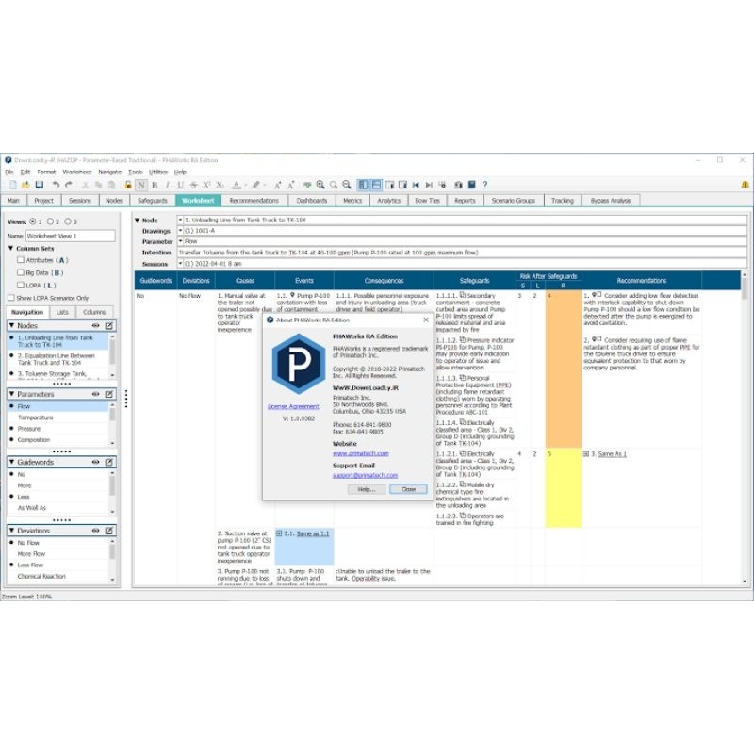
Task: Click the lock icon in the toolbar
Action: [x=128, y=185]
